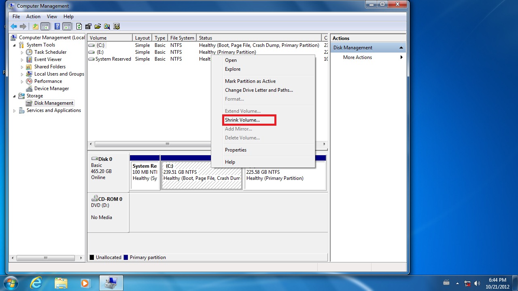Select the 225.58 GB NTFS partition block

point(285,175)
